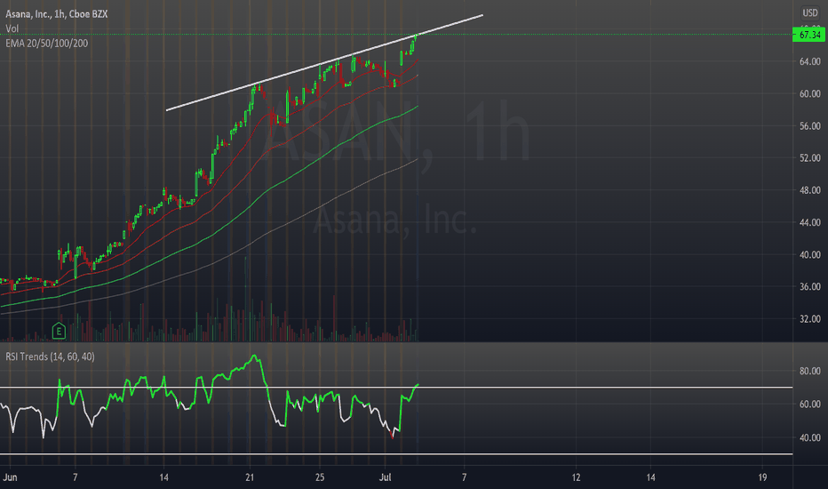Click the USD currency label
The width and height of the screenshot is (828, 489).
pyautogui.click(x=810, y=12)
